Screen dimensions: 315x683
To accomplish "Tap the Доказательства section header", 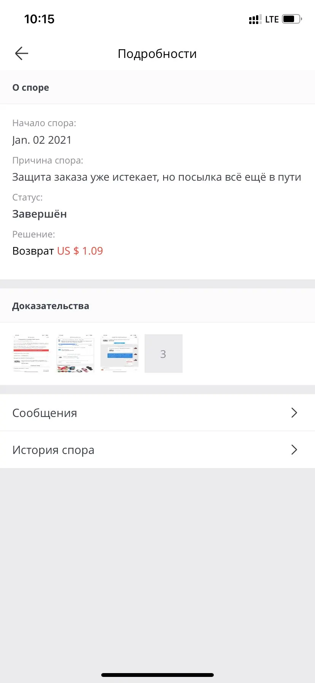I will (51, 306).
